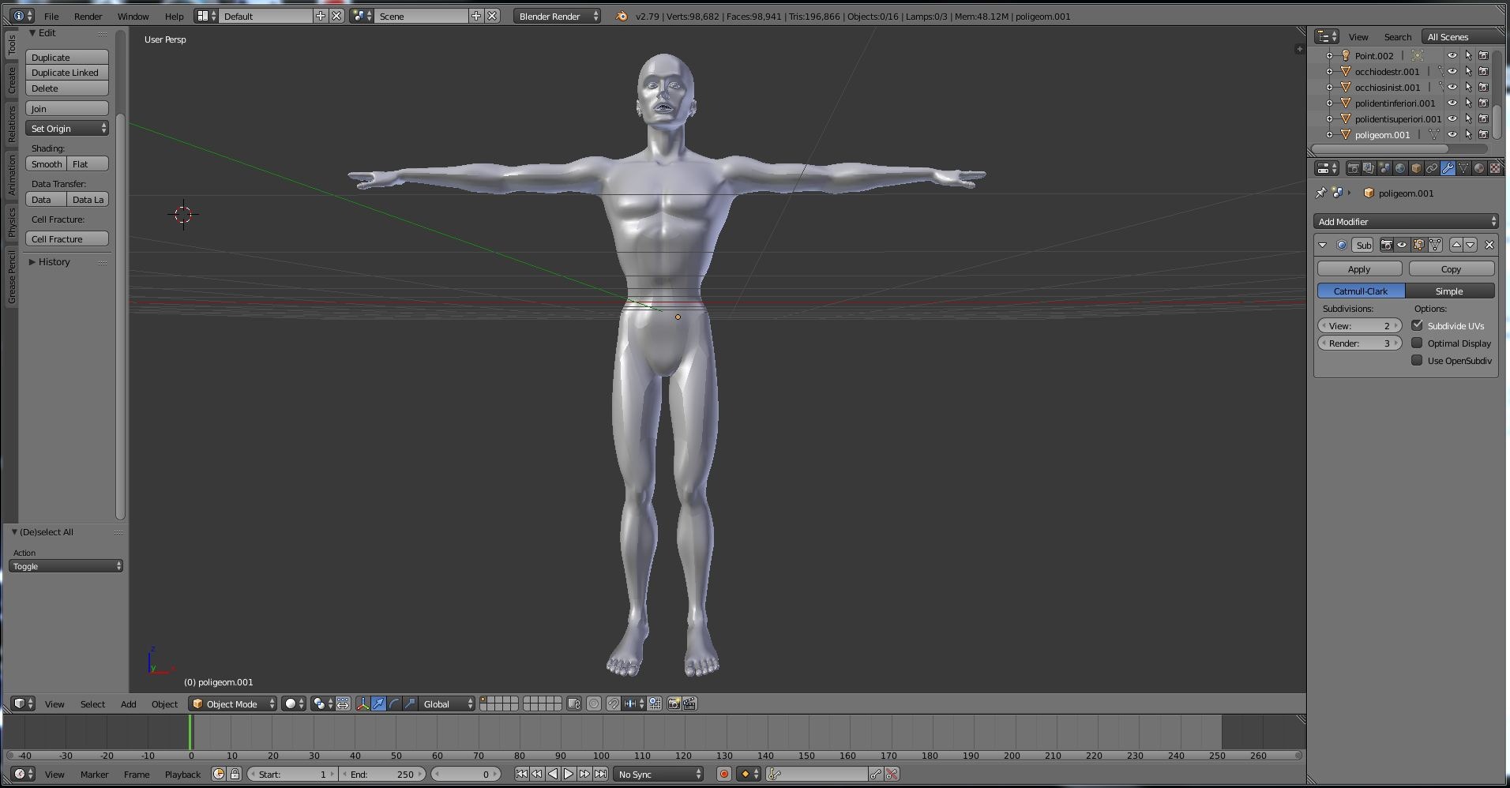Select the scale manipulator icon

click(x=410, y=704)
